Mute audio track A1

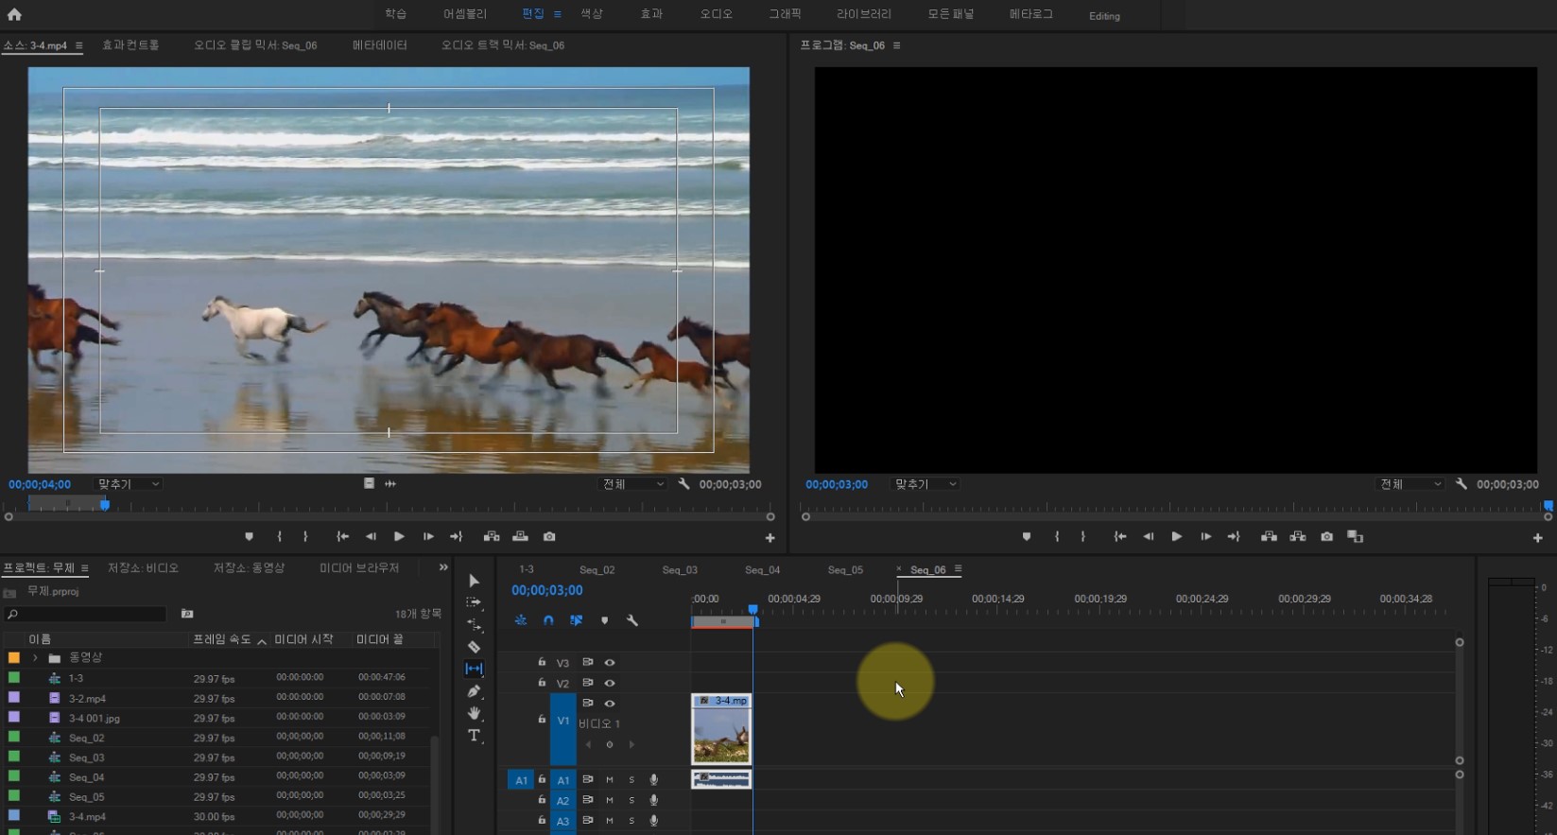[x=610, y=780]
